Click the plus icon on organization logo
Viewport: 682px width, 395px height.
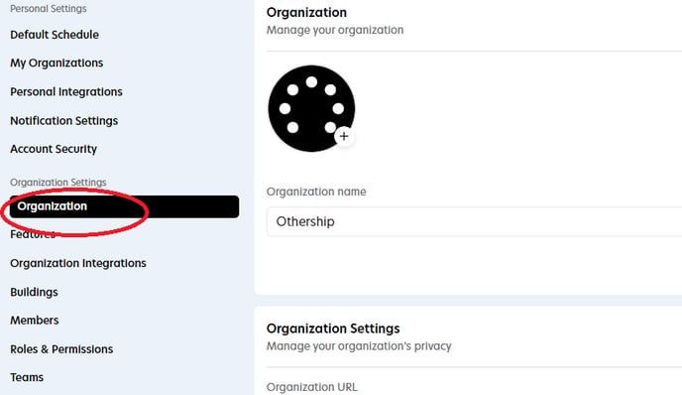344,136
